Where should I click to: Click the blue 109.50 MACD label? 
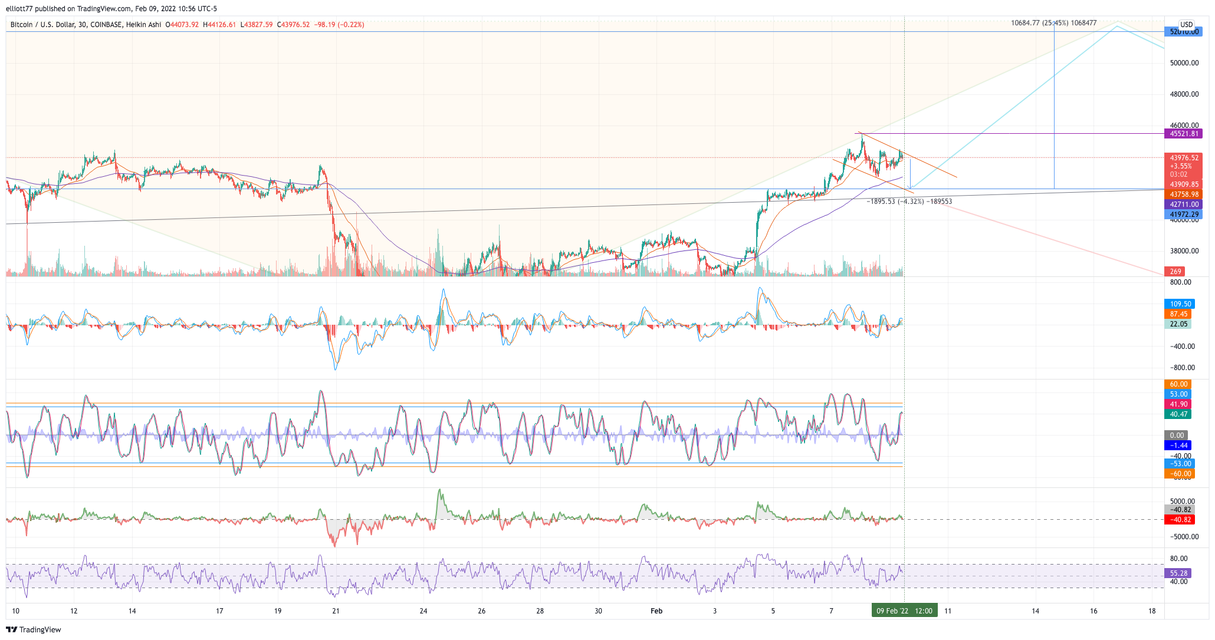click(1178, 304)
